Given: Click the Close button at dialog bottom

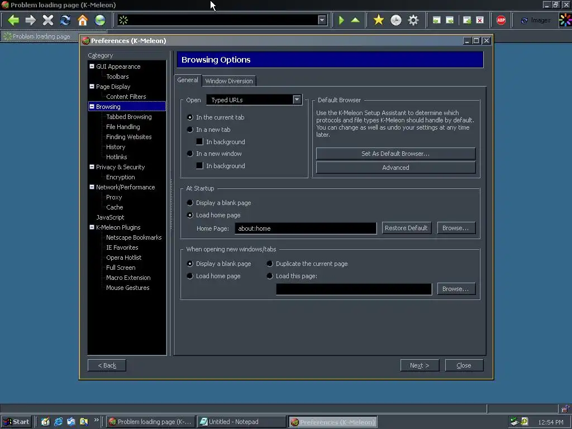Looking at the screenshot, I should pyautogui.click(x=464, y=365).
